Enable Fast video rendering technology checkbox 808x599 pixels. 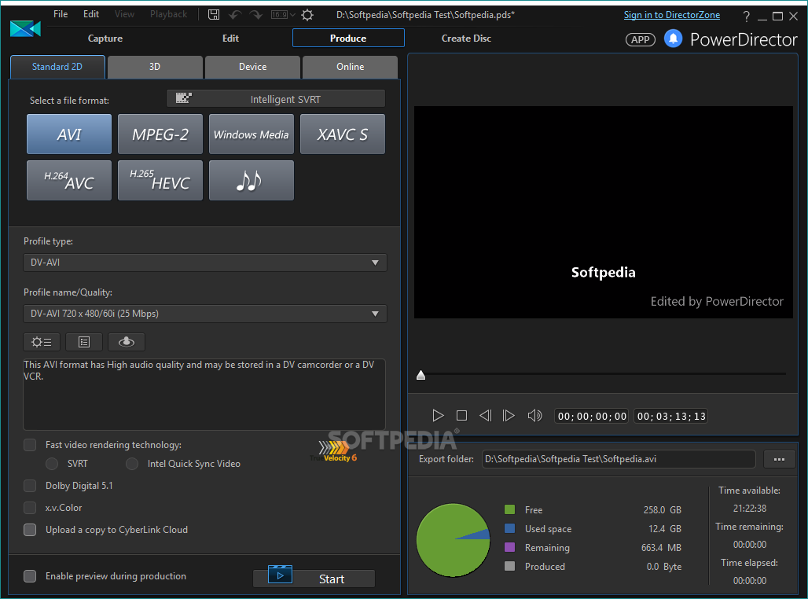coord(30,445)
